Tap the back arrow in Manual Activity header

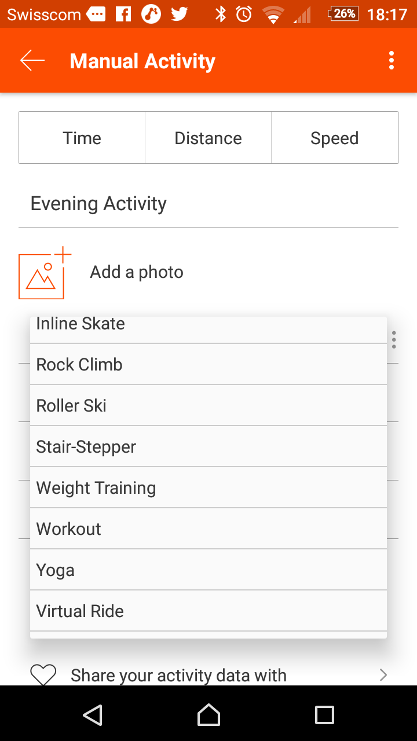point(32,60)
